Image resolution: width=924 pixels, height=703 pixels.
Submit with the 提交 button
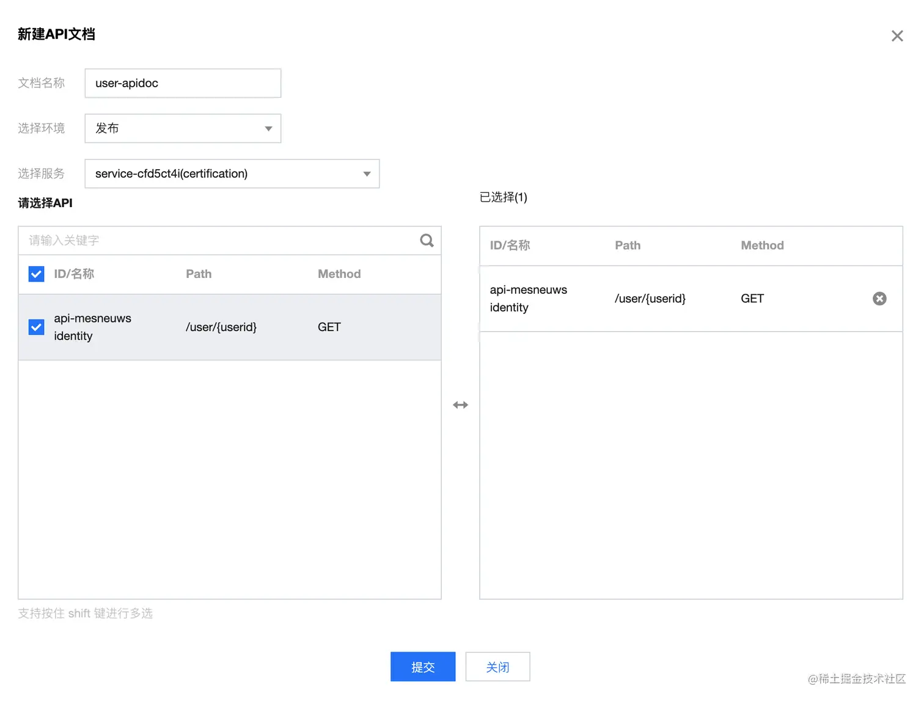tap(423, 667)
